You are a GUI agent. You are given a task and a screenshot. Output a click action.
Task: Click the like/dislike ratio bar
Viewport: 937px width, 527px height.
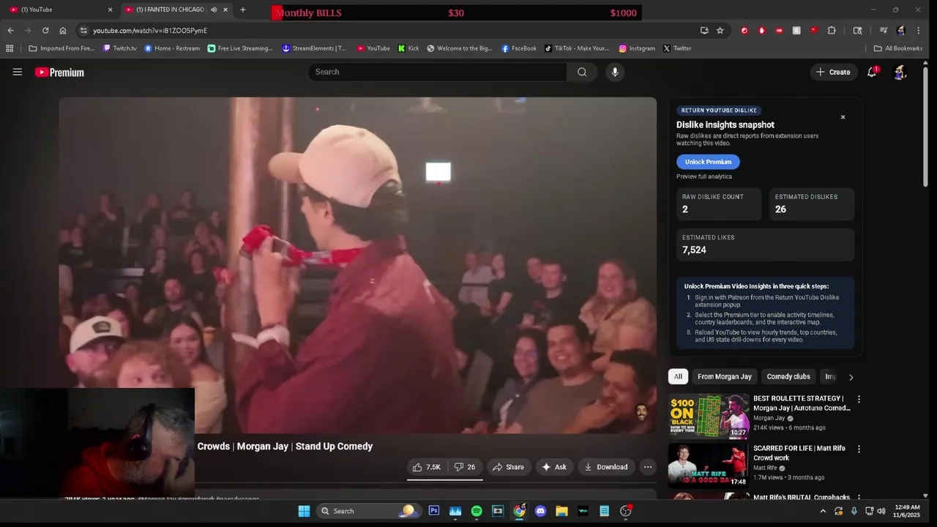[x=445, y=479]
